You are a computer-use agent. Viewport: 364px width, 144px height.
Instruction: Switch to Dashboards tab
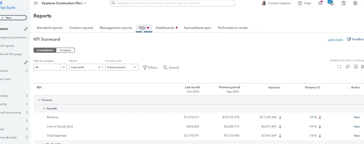[x=167, y=28]
